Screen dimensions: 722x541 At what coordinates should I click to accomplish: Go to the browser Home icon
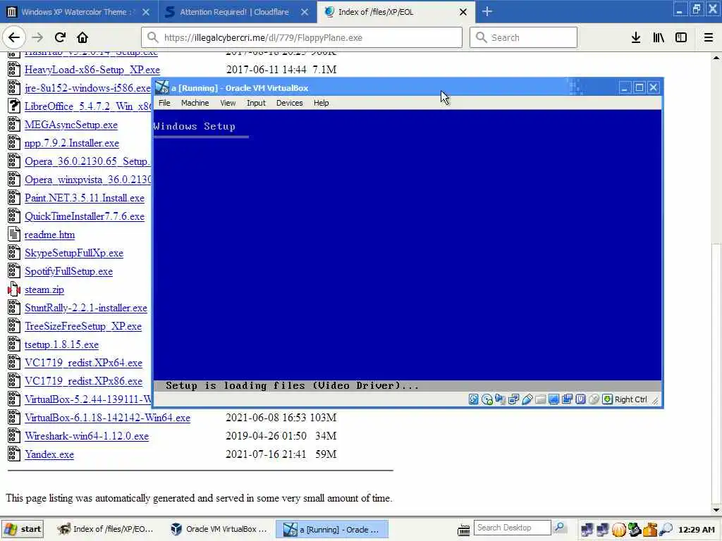pos(82,37)
